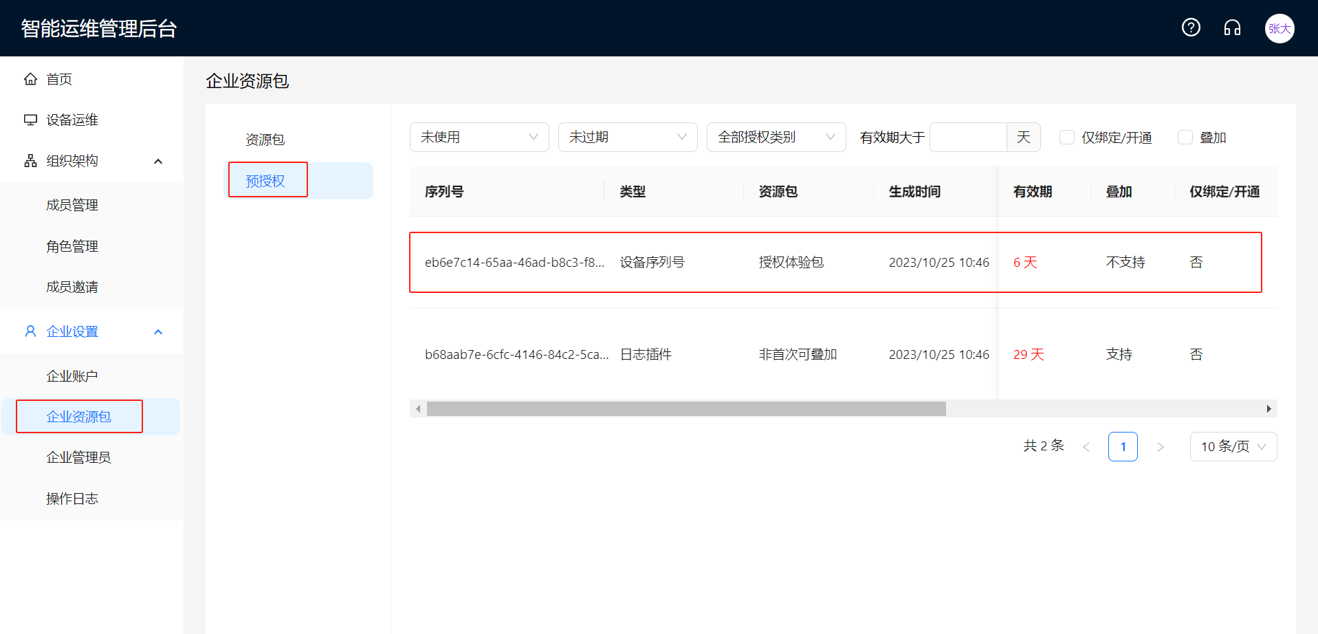The image size is (1318, 634).
Task: Select serial number eb6e7c14-65aa-46ad-b8c3-f8...
Action: click(514, 263)
